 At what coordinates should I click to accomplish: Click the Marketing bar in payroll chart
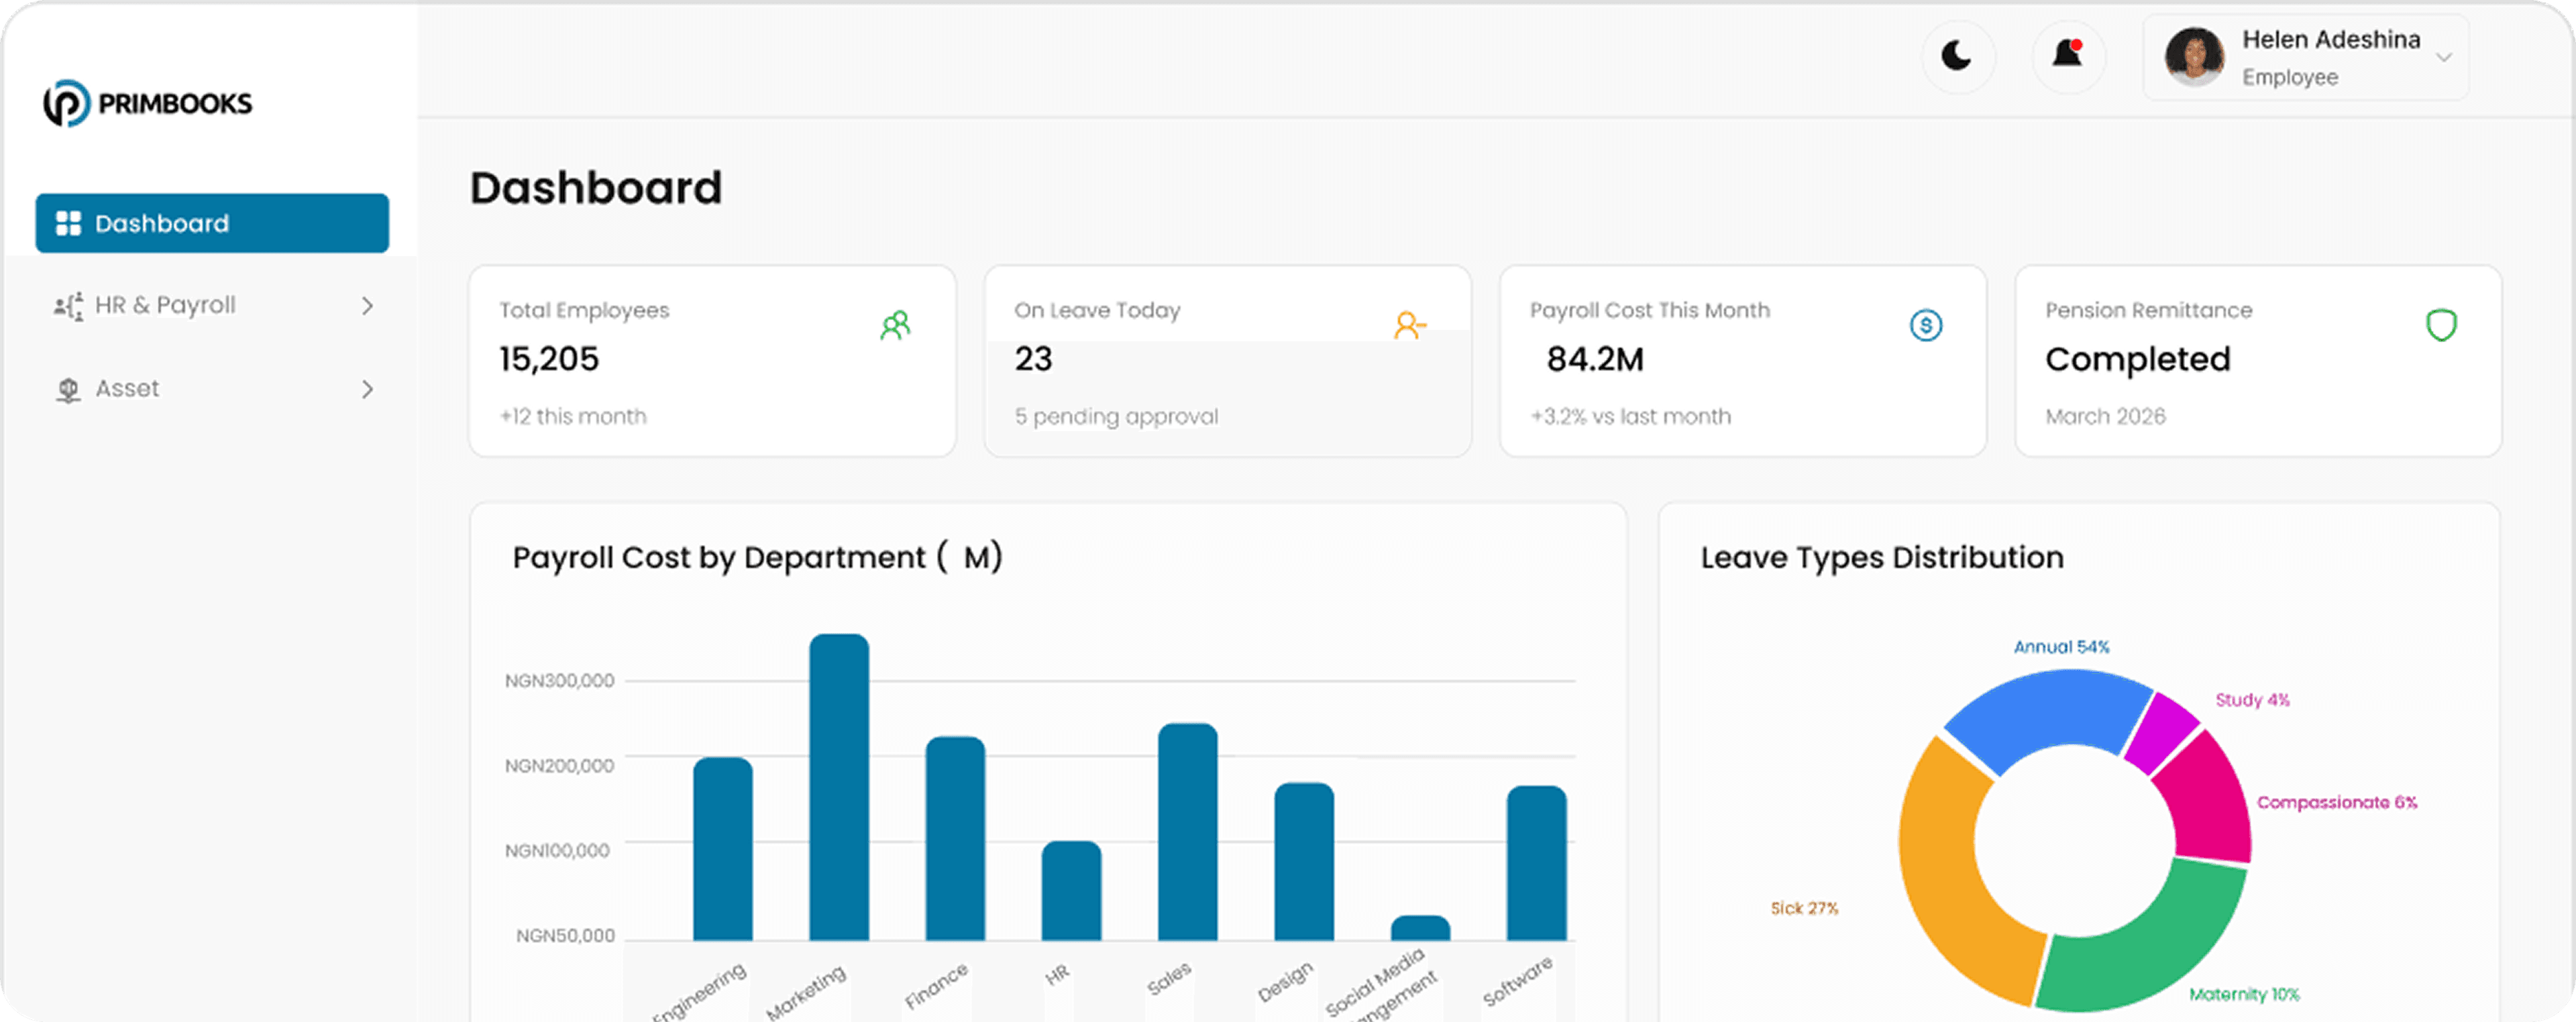click(839, 787)
